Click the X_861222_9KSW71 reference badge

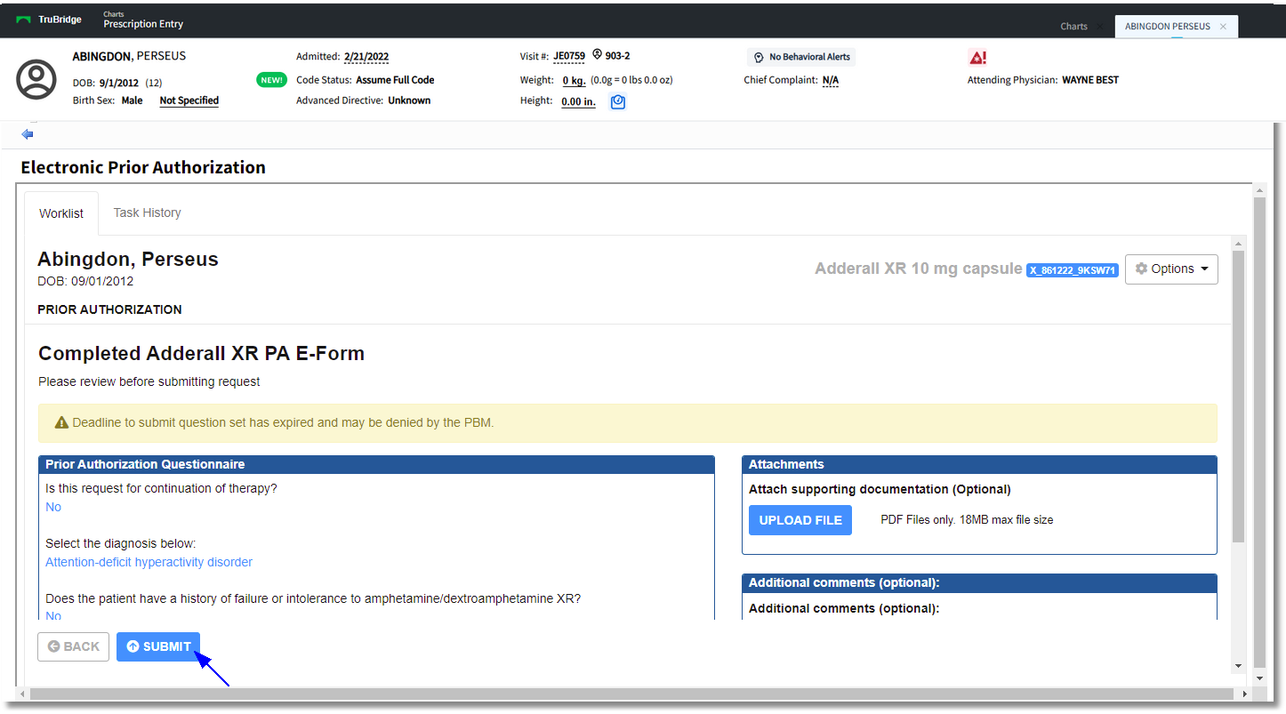(x=1073, y=270)
